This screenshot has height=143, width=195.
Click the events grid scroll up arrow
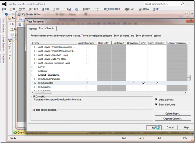[189, 43]
